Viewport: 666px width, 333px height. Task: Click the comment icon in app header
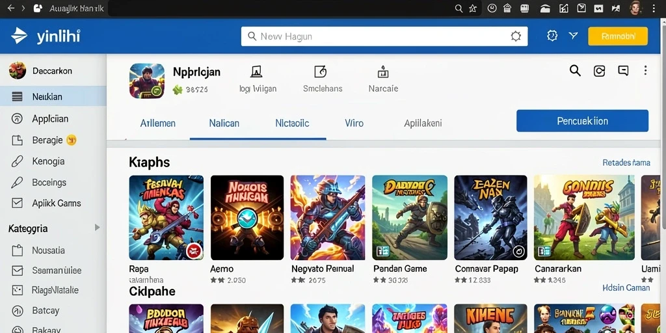tap(623, 70)
